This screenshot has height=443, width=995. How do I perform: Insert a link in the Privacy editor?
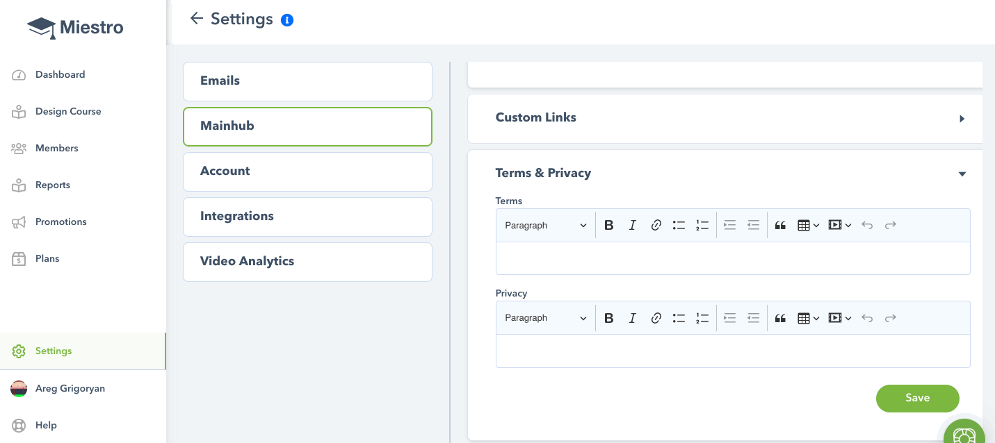tap(656, 318)
